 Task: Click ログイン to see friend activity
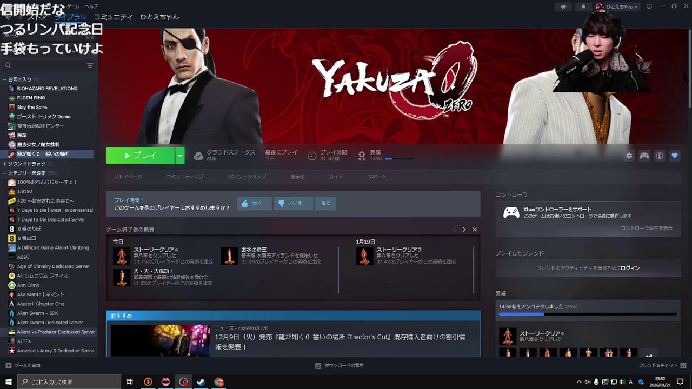coord(630,268)
